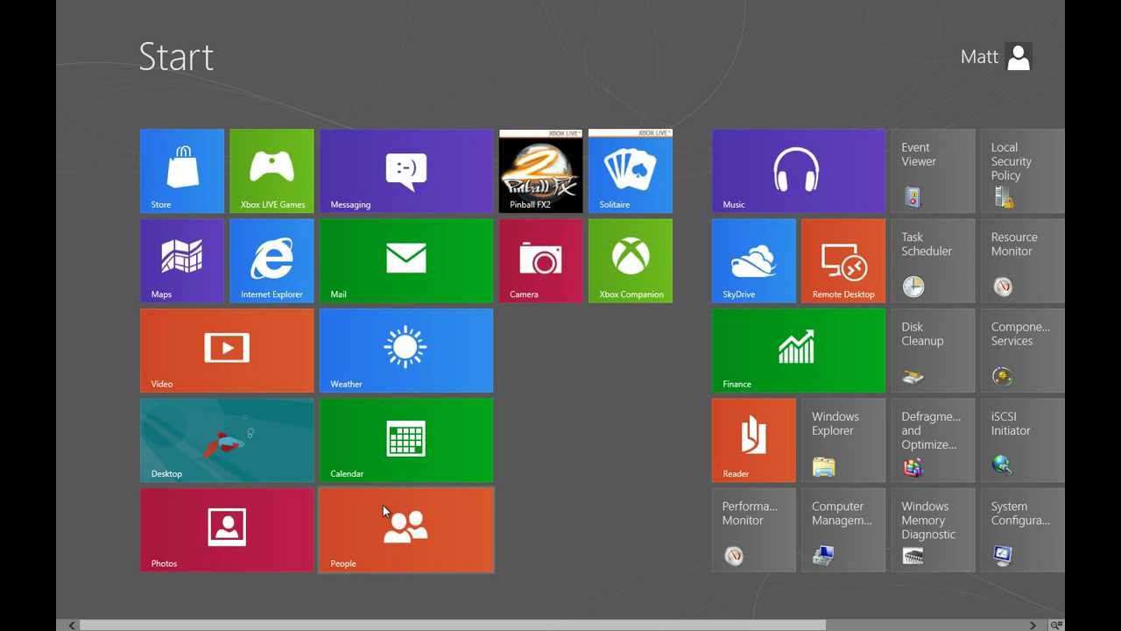Launch Internet Explorer tile

click(271, 260)
